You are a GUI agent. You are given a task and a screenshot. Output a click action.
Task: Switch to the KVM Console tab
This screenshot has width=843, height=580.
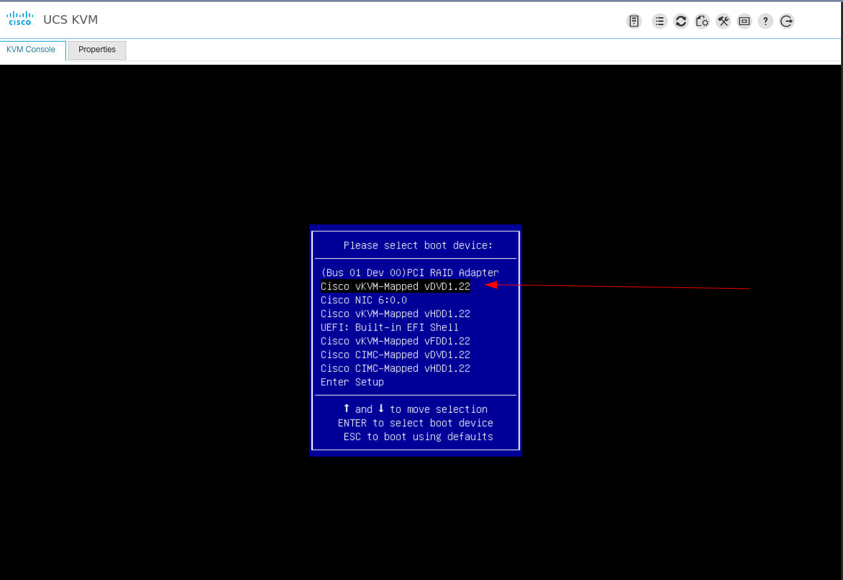[x=31, y=50]
